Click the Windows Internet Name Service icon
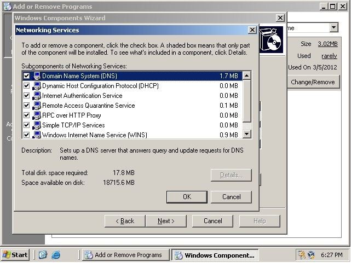This screenshot has height=268, width=357. (37, 135)
